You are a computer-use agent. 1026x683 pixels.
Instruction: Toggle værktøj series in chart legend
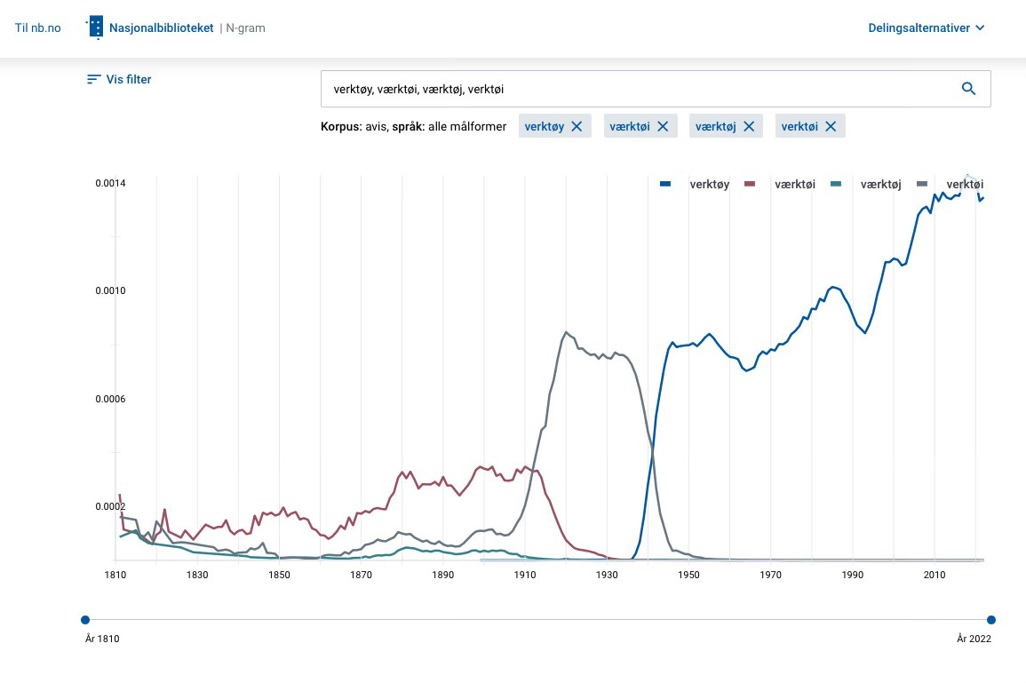869,185
